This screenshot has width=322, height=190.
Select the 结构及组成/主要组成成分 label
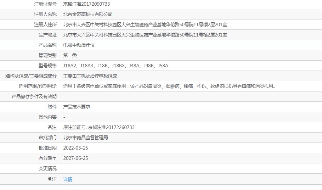point(31,76)
